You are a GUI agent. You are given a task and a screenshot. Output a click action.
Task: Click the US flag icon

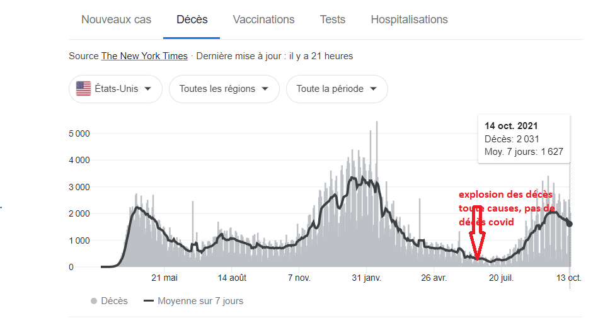83,89
